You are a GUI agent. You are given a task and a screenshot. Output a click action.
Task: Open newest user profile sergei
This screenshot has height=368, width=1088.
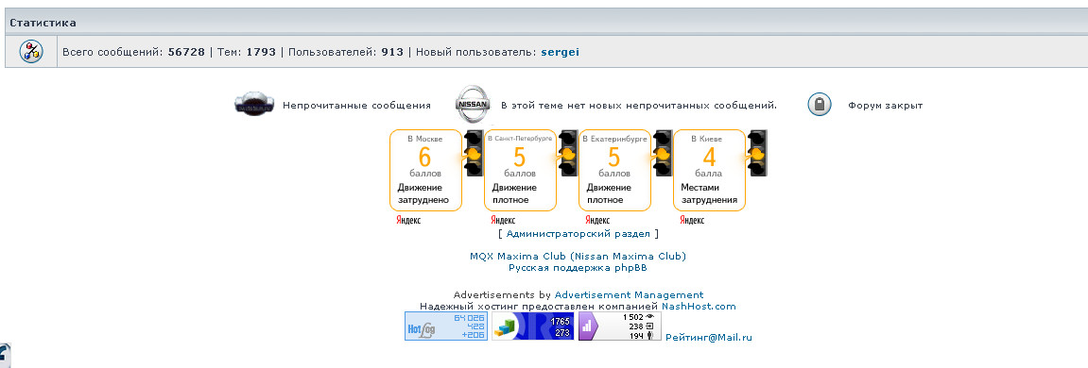[x=560, y=52]
